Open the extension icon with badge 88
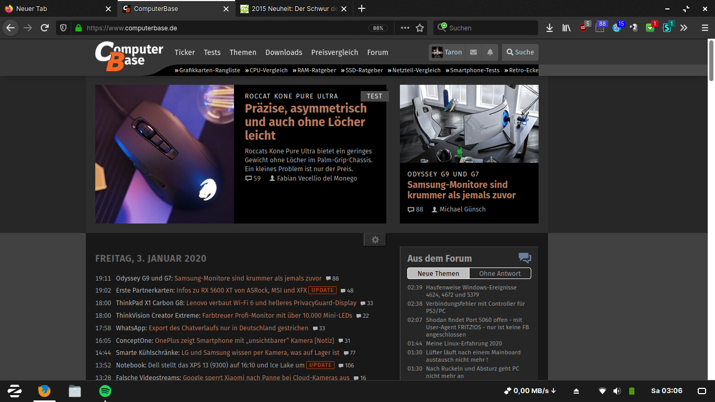This screenshot has width=715, height=402. click(x=601, y=27)
